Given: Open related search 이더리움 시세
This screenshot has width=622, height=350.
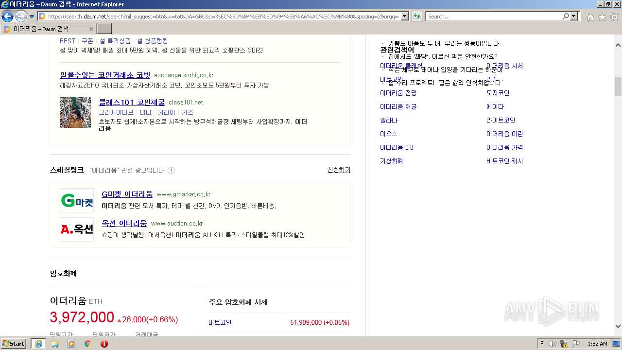Looking at the screenshot, I should pos(504,66).
